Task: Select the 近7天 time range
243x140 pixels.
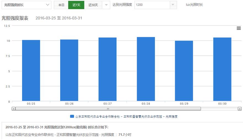Action: (76, 5)
